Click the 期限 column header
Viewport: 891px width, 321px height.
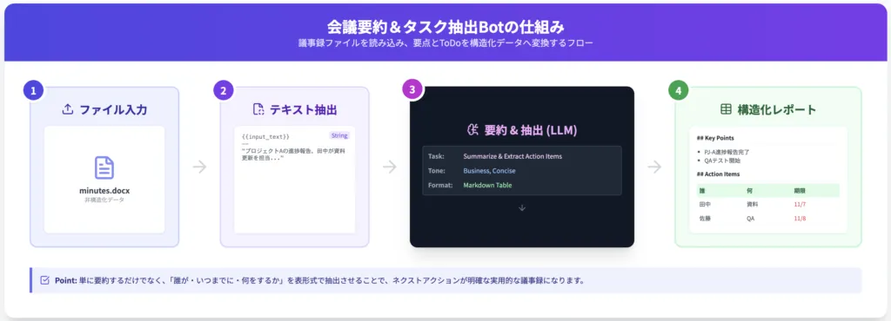(x=801, y=191)
